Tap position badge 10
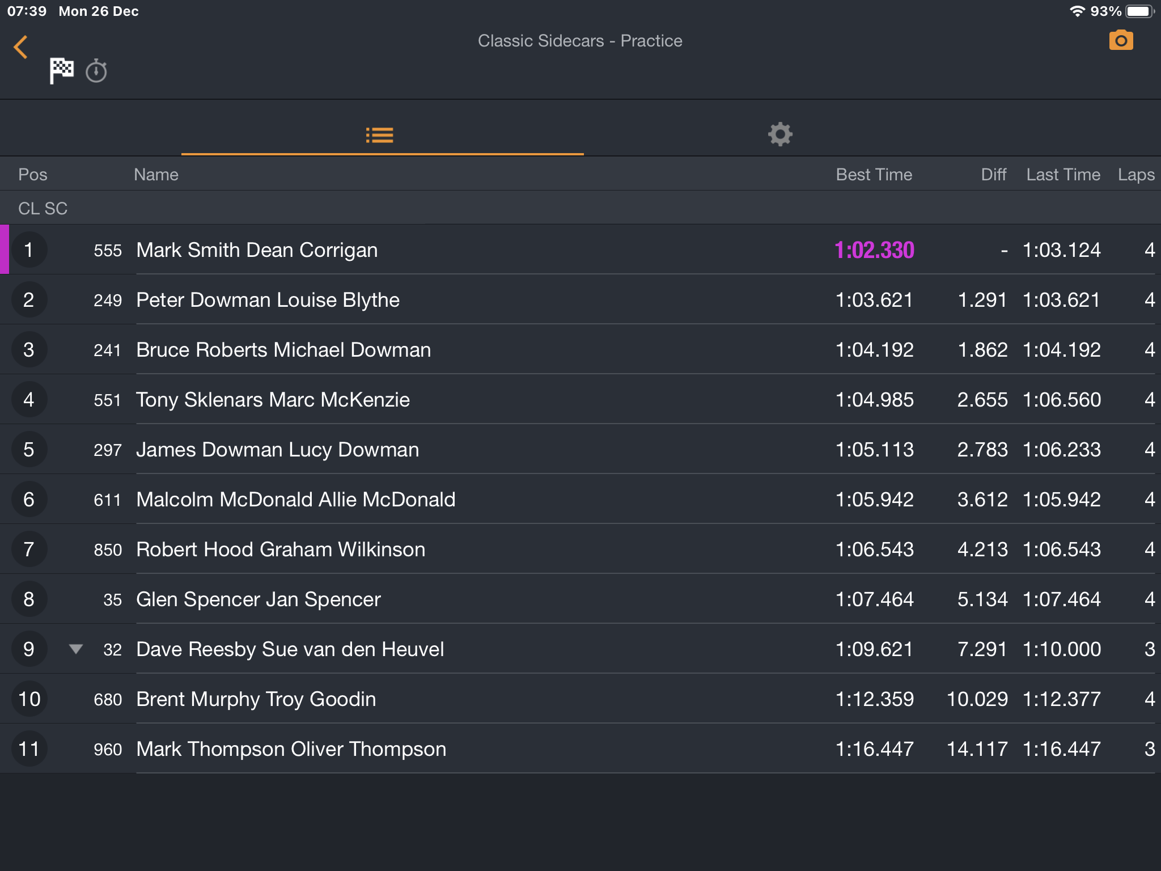 point(29,699)
